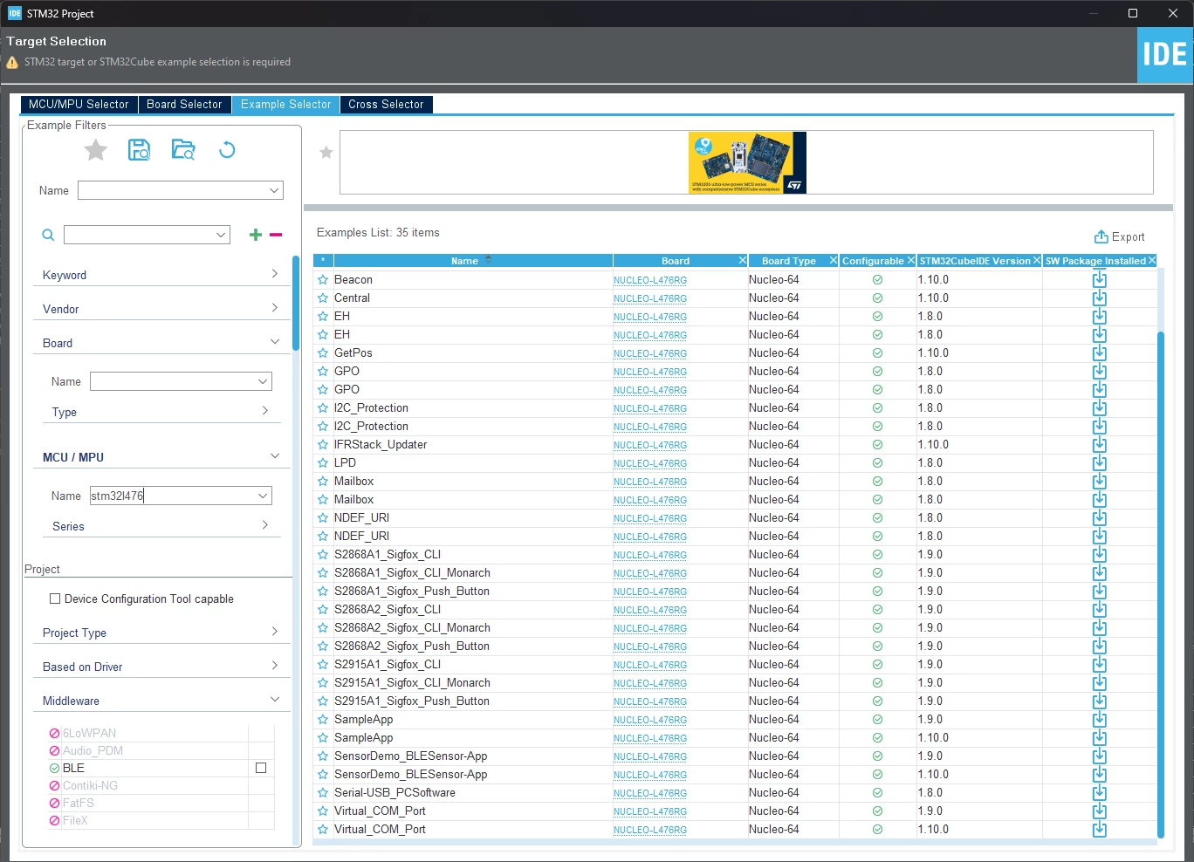Open NUCLEO-L476RG link in LPD row
The width and height of the screenshot is (1194, 862).
point(650,464)
